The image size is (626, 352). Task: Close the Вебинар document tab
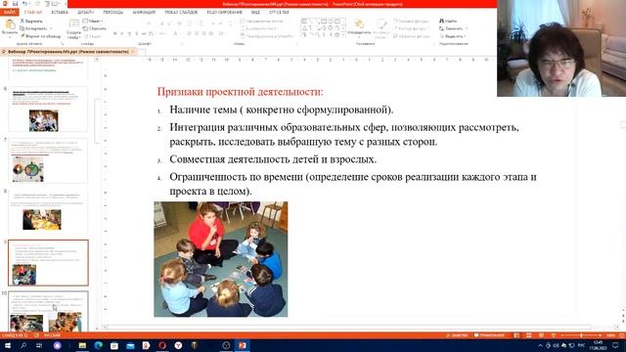pos(133,52)
